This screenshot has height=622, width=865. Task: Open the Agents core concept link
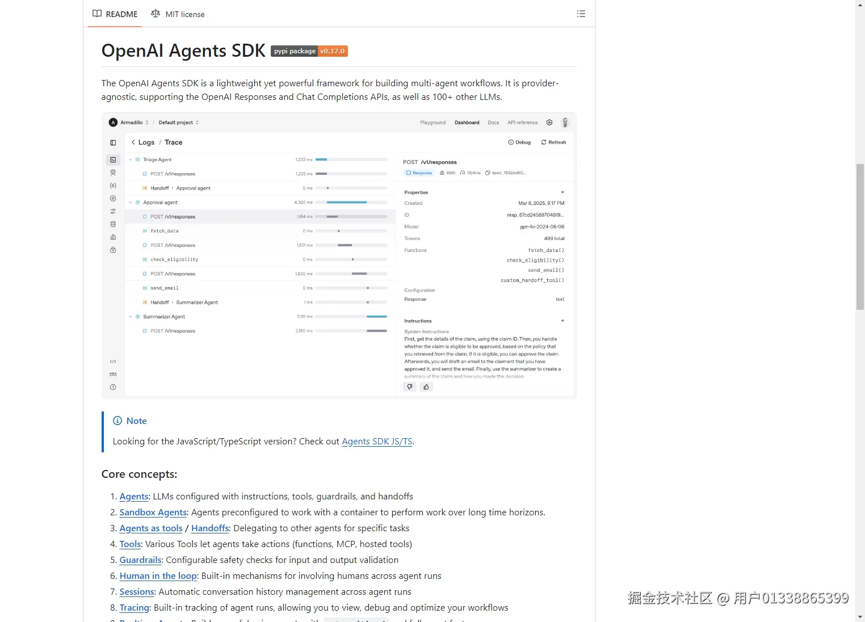(x=134, y=497)
